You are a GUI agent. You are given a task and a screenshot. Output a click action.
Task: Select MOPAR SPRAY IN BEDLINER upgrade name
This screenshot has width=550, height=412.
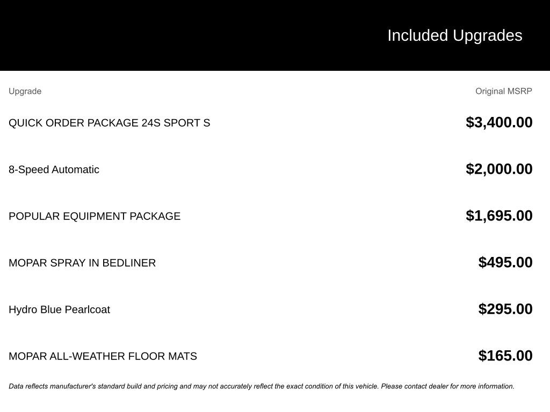pyautogui.click(x=82, y=263)
